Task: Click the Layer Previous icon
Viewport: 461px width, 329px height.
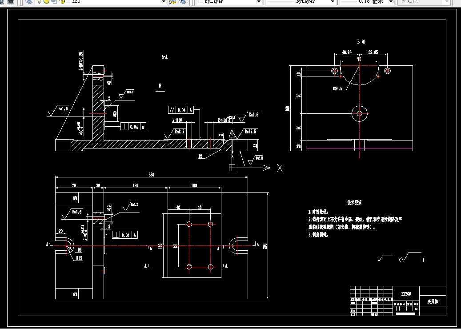Action: coord(183,1)
